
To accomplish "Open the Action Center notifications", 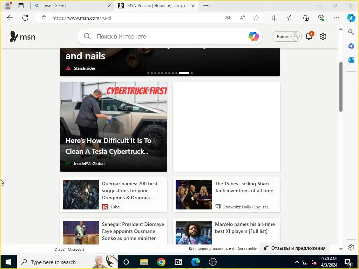I will [x=348, y=262].
